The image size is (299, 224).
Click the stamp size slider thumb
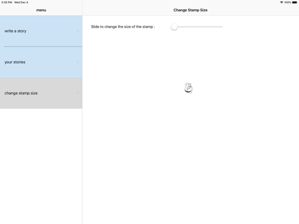(x=174, y=27)
